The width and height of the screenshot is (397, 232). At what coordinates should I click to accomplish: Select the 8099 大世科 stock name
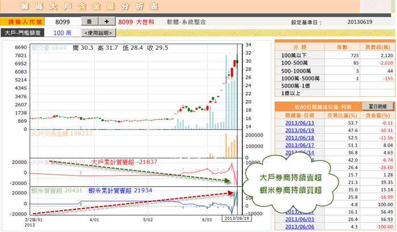[136, 22]
